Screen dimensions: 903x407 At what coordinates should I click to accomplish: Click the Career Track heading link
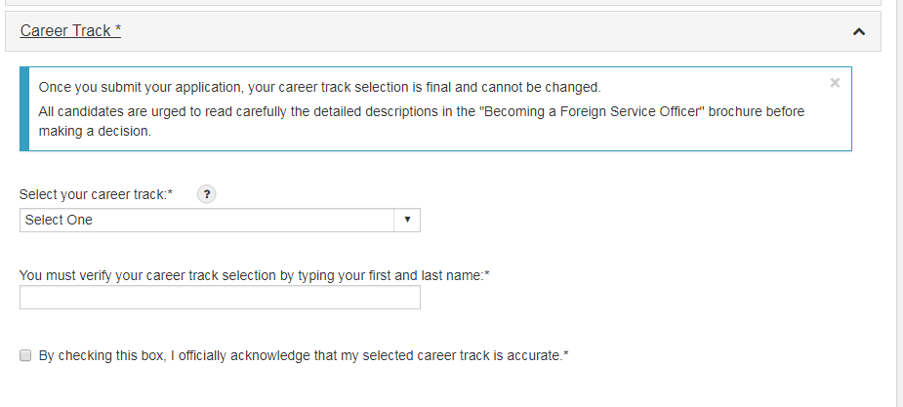[70, 31]
